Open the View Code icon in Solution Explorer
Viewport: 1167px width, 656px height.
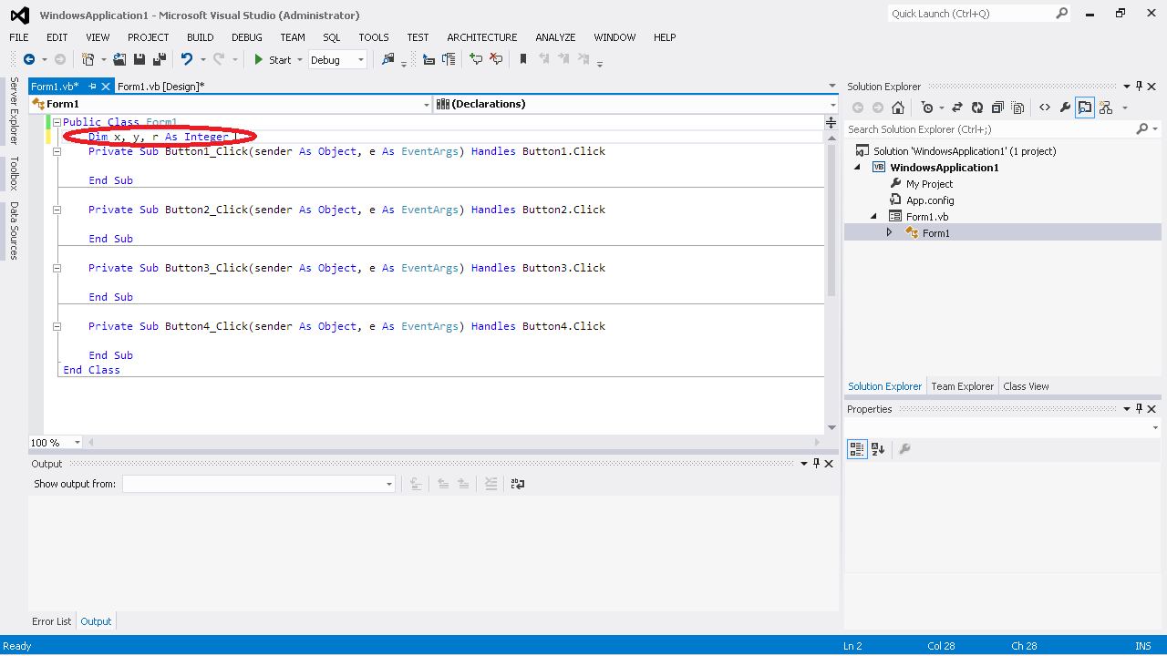click(1045, 108)
